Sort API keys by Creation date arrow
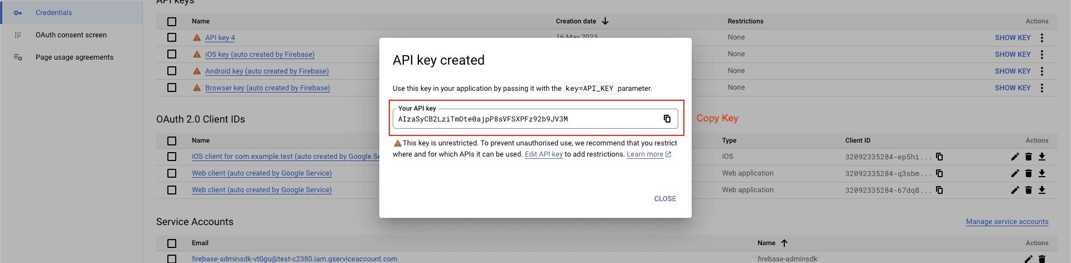Image resolution: width=1071 pixels, height=263 pixels. point(605,21)
